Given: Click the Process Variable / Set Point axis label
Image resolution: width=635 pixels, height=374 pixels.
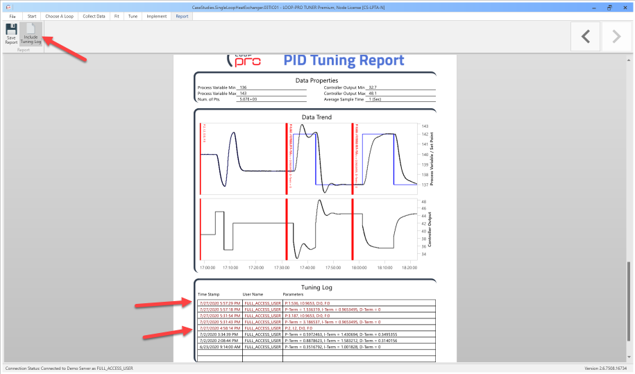Looking at the screenshot, I should (x=432, y=159).
